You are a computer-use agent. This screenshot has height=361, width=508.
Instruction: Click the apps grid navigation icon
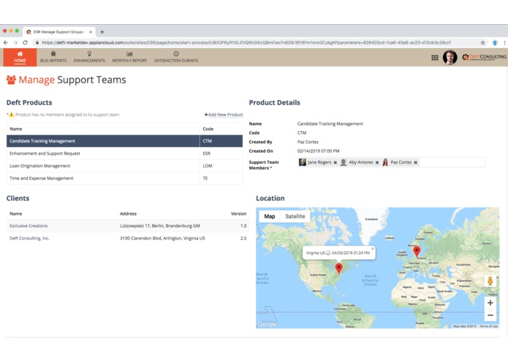click(x=435, y=58)
